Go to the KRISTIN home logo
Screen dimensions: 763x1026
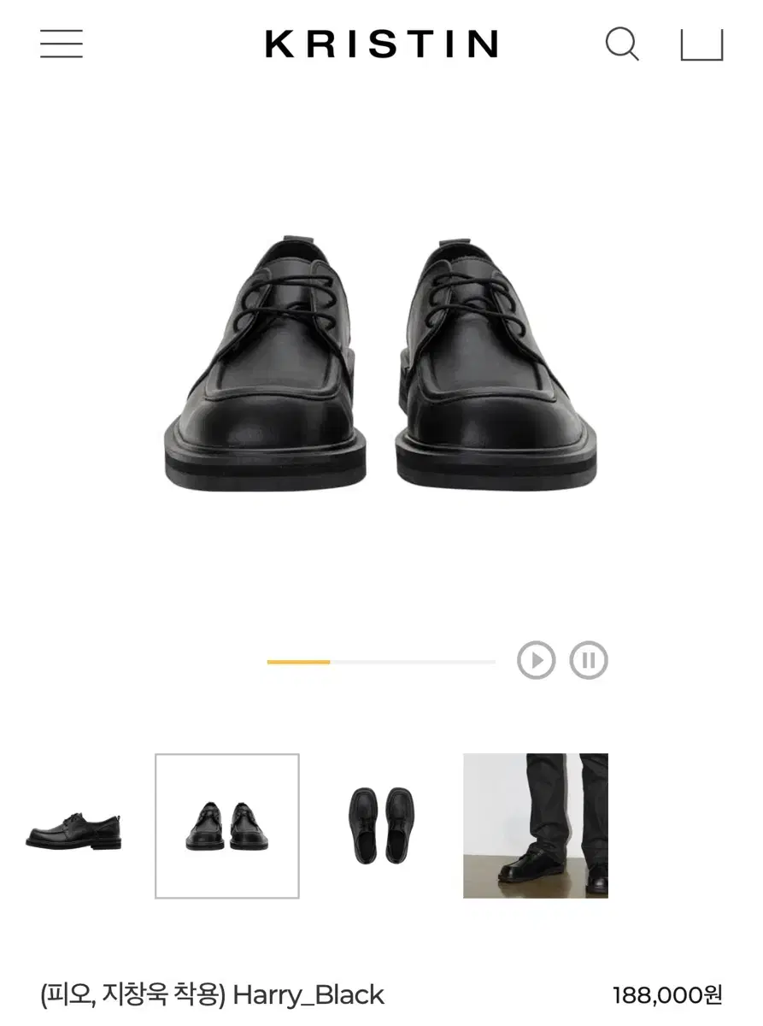pos(381,44)
